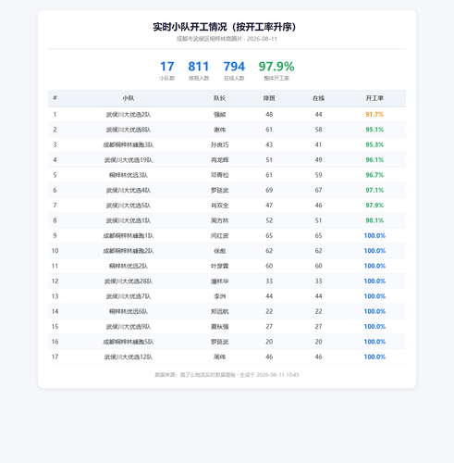Click captain name 潘林华
454x463 pixels.
(x=220, y=282)
